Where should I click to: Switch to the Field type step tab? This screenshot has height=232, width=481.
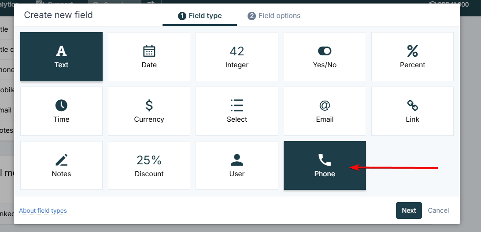coord(200,16)
